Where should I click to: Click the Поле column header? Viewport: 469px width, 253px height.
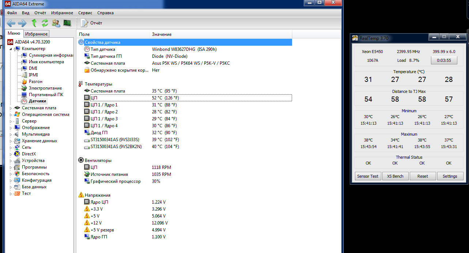114,34
